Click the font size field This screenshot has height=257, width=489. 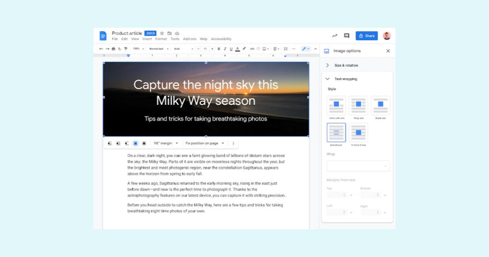(205, 49)
